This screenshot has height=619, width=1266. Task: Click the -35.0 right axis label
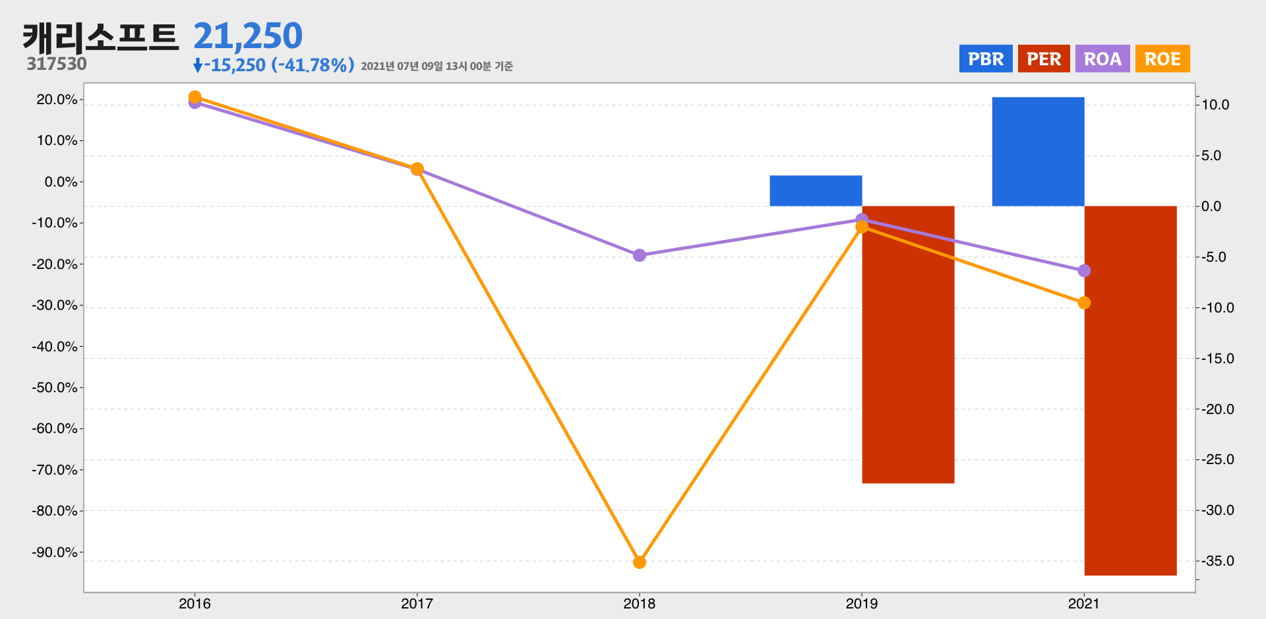tap(1218, 561)
